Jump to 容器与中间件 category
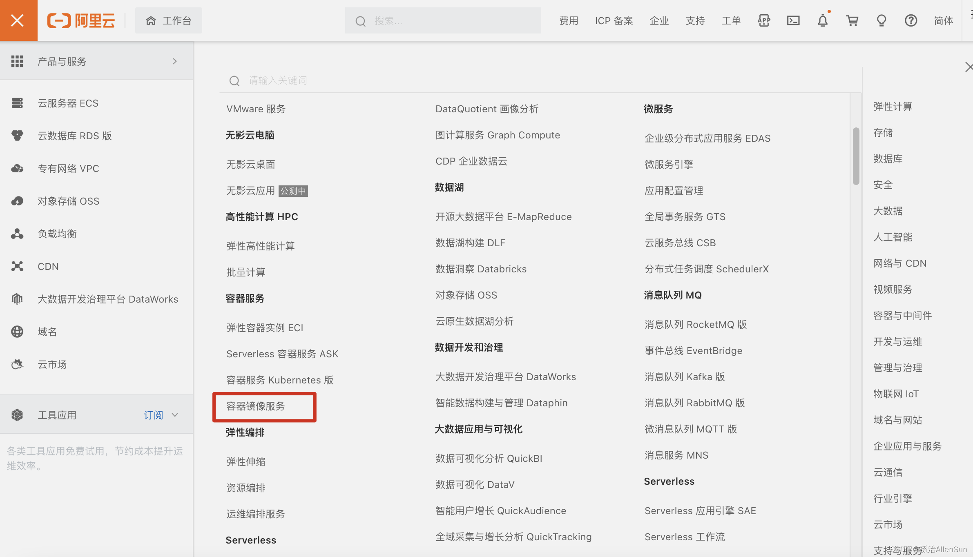Viewport: 973px width, 557px height. [x=902, y=315]
